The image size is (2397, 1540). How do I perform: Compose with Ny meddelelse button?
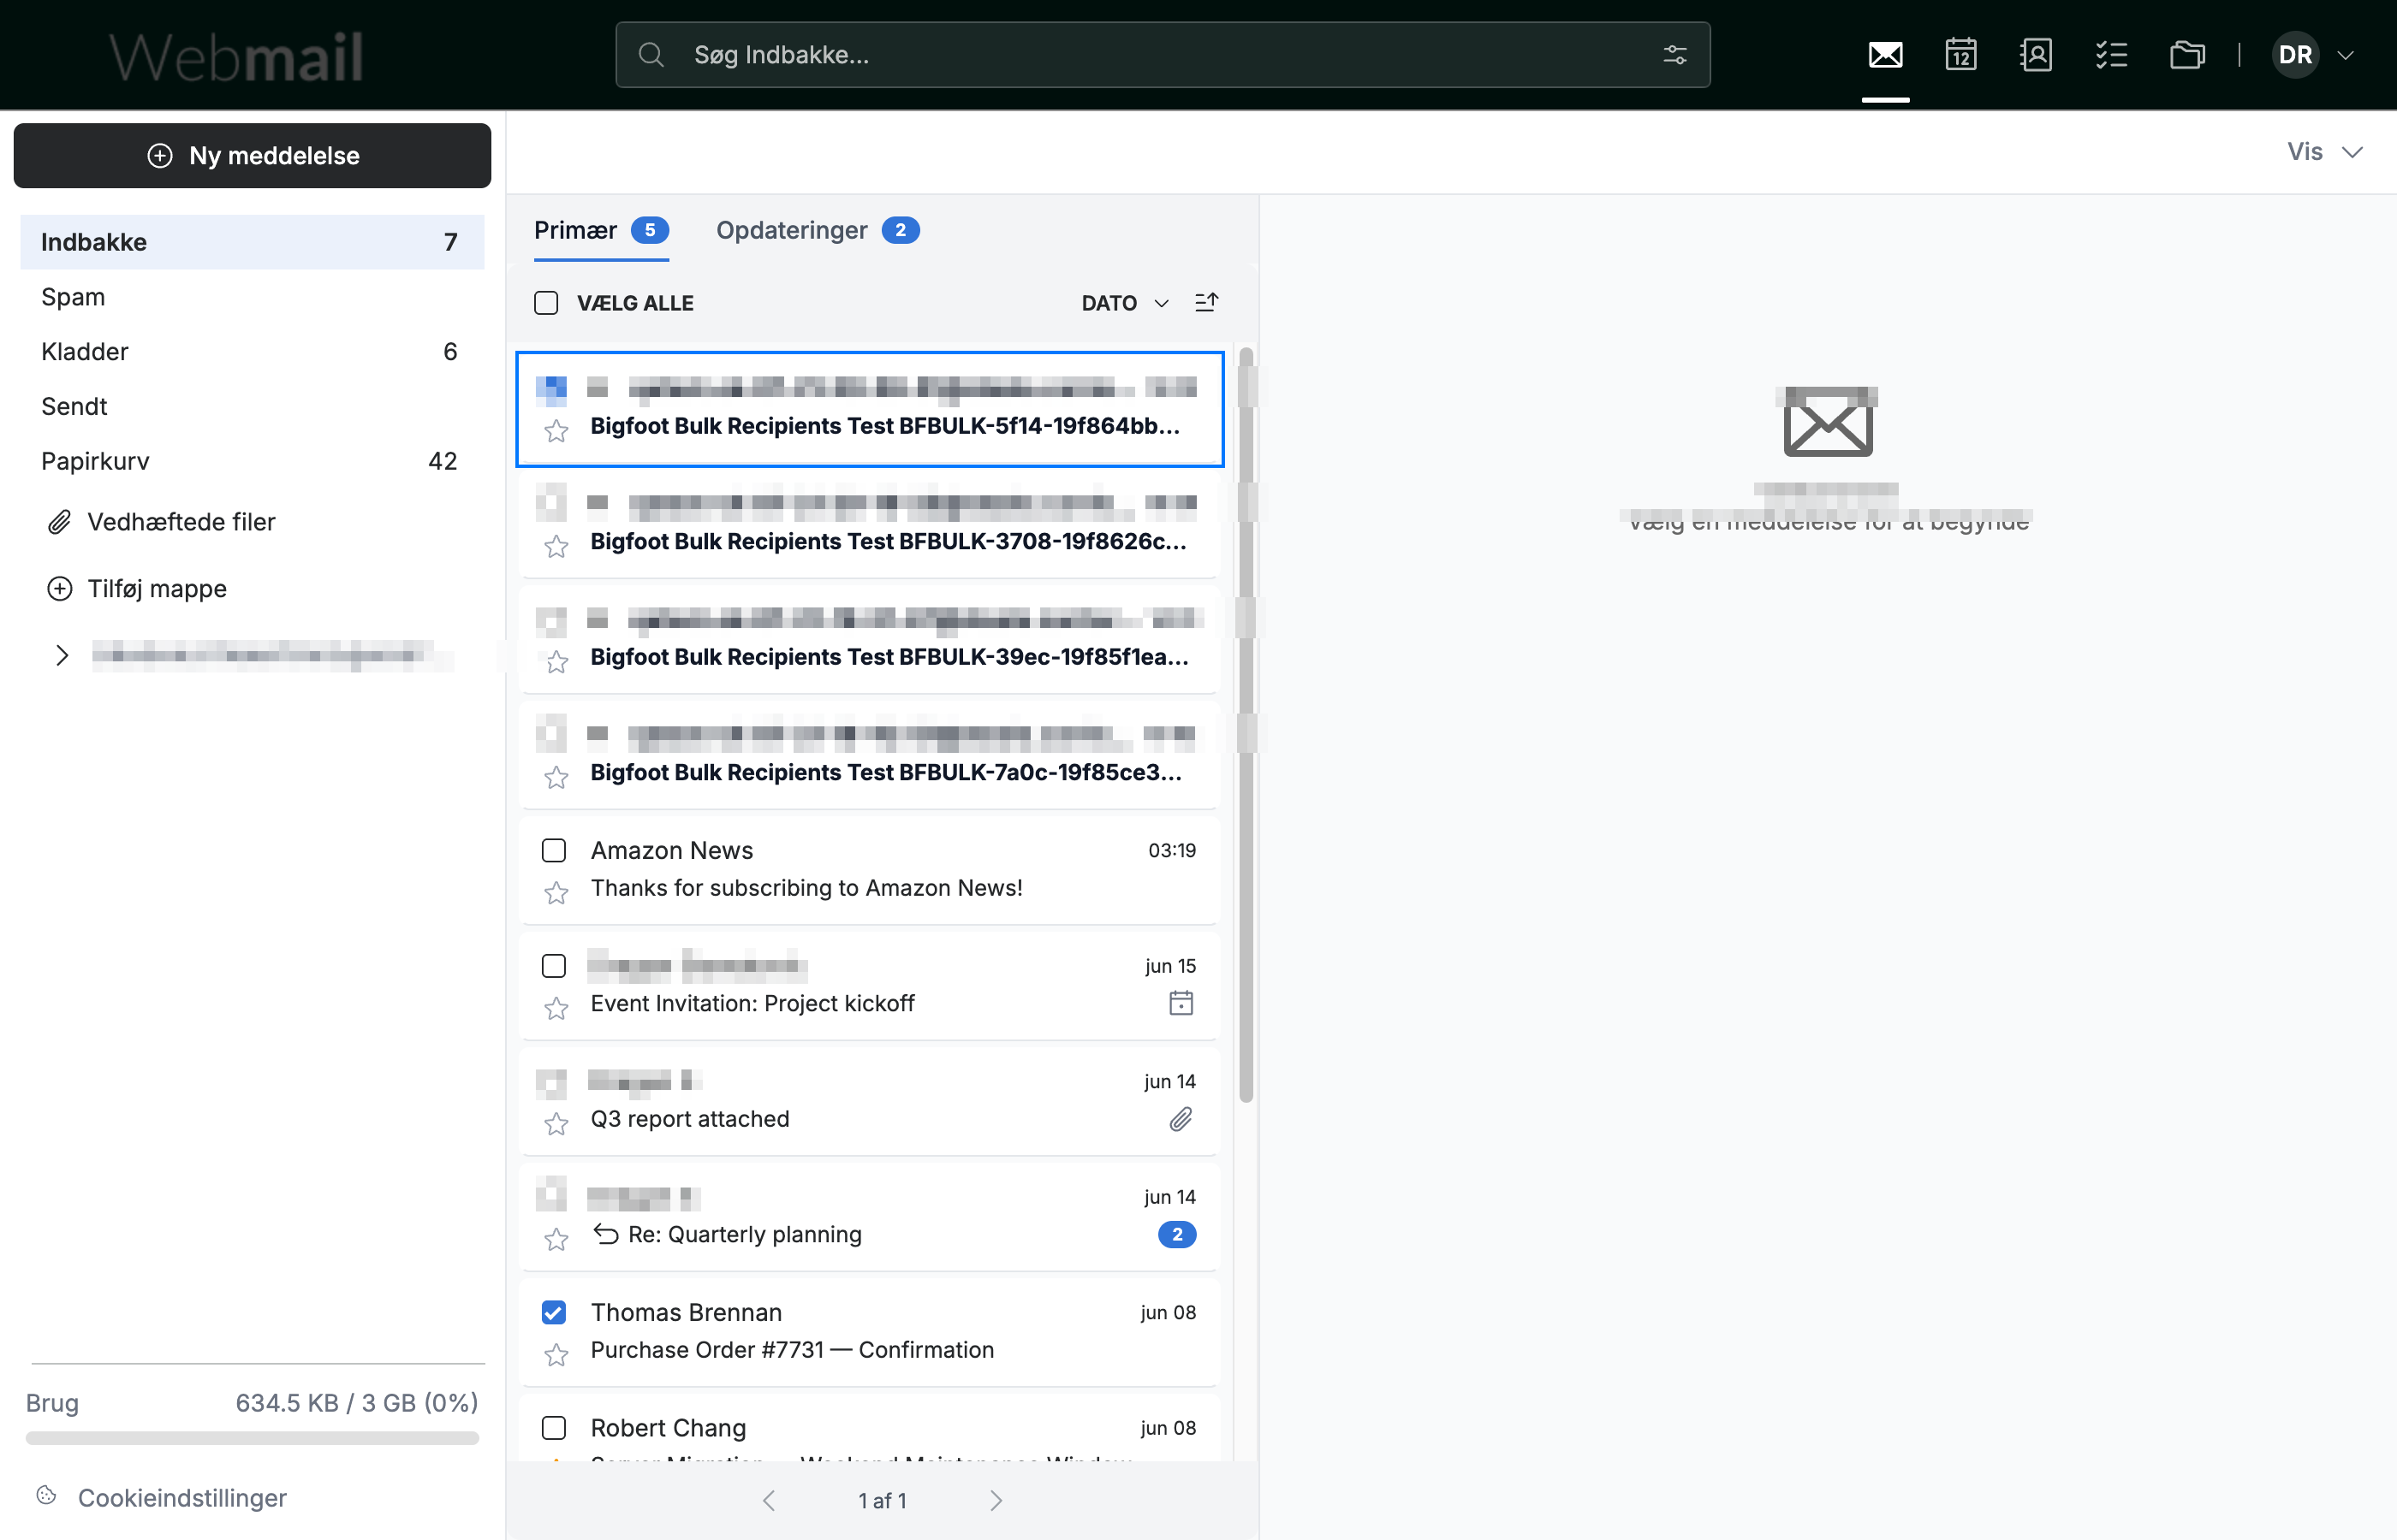point(252,156)
